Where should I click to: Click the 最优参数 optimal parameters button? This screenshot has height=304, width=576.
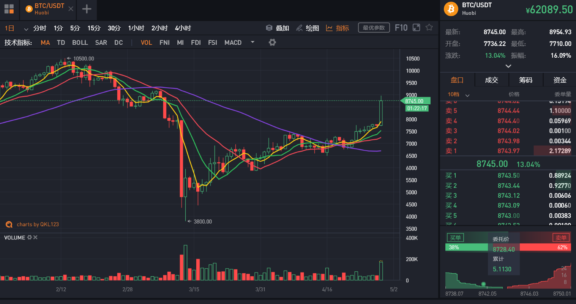374,27
